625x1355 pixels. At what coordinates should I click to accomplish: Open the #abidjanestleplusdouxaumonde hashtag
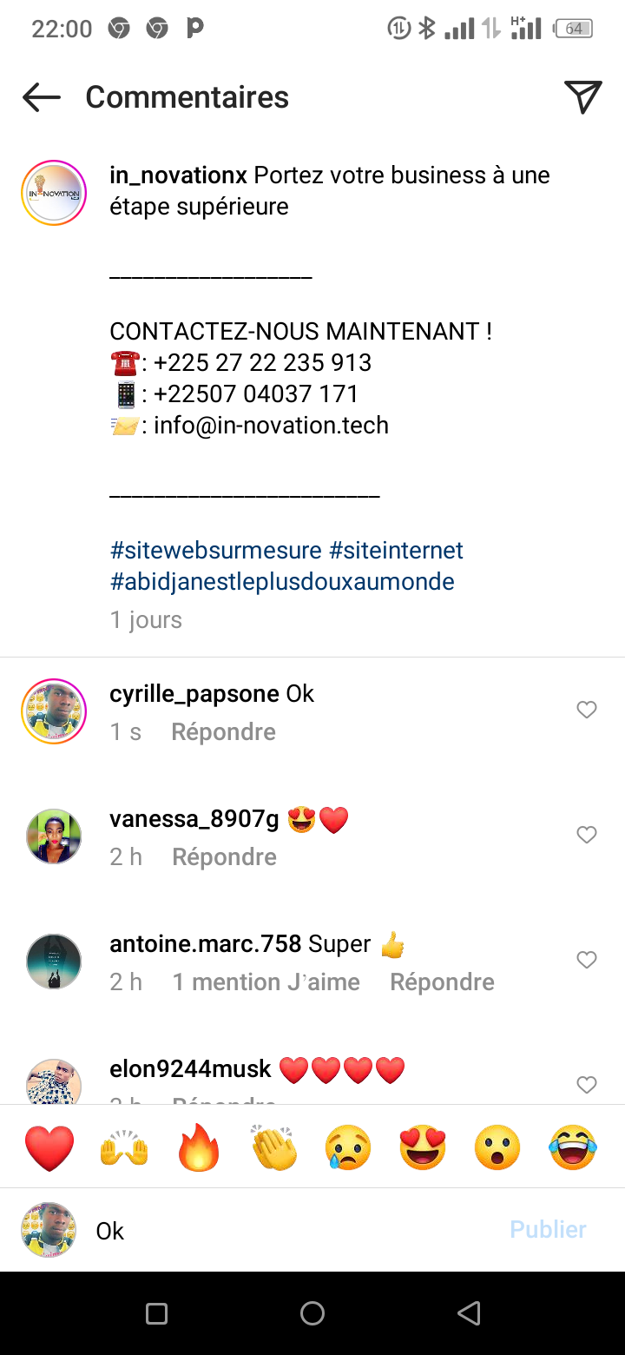(x=282, y=582)
